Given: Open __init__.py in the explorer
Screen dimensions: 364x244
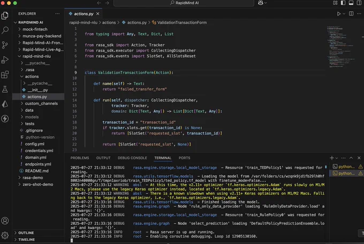Looking at the screenshot, I should tap(39, 90).
